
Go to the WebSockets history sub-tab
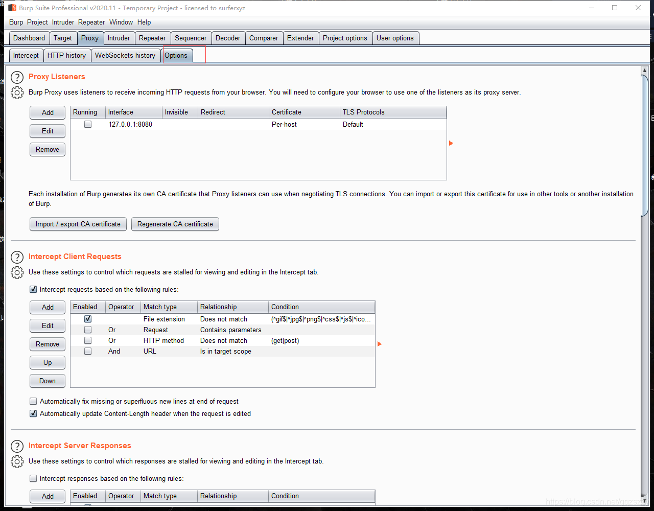tap(125, 55)
